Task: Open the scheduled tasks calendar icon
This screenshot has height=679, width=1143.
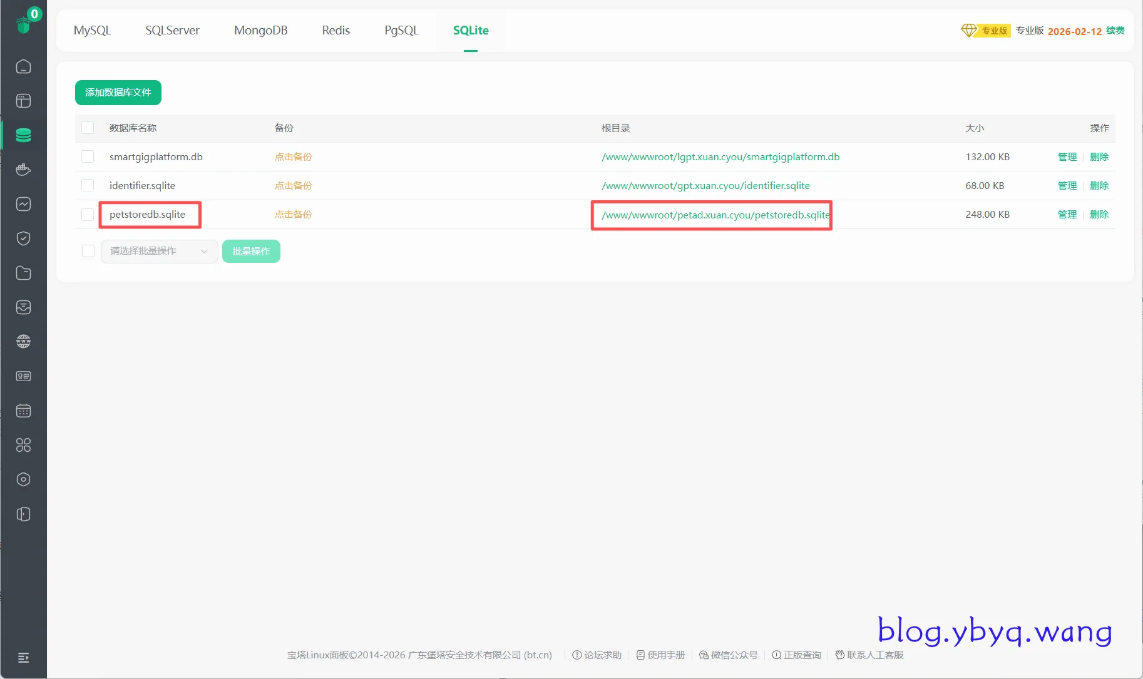Action: pos(23,411)
